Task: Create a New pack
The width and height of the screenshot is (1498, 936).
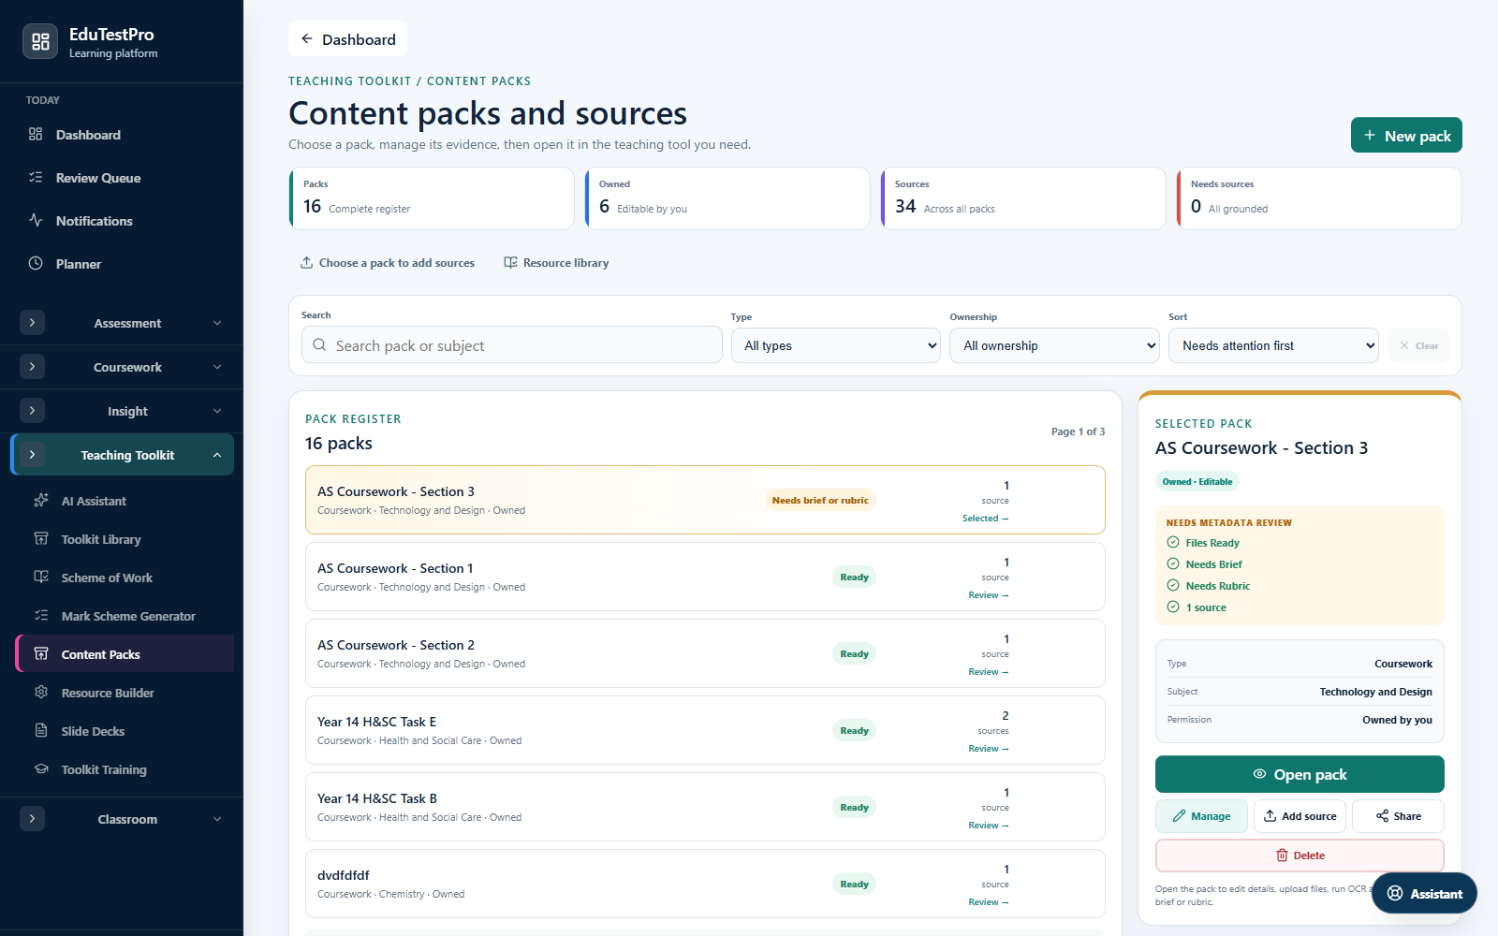Action: pyautogui.click(x=1406, y=136)
